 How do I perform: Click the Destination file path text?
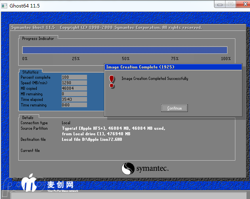[x=92, y=140]
